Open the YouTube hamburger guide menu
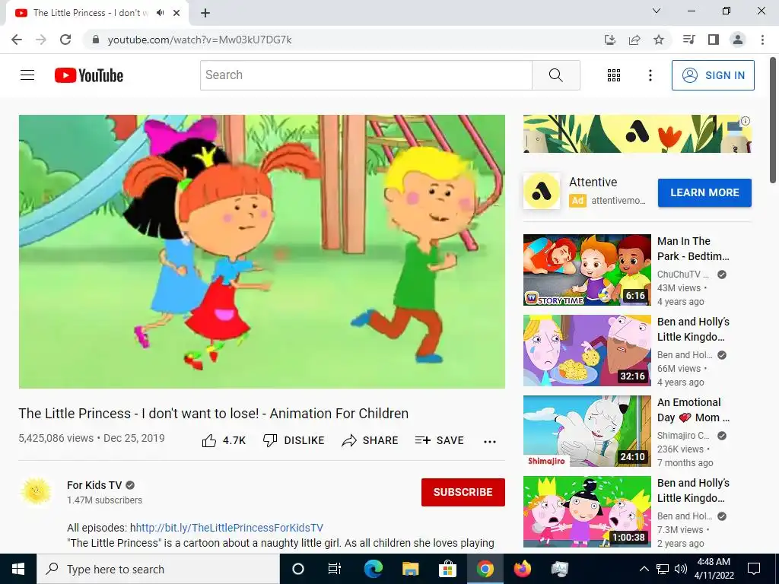Image resolution: width=779 pixels, height=584 pixels. (x=27, y=75)
